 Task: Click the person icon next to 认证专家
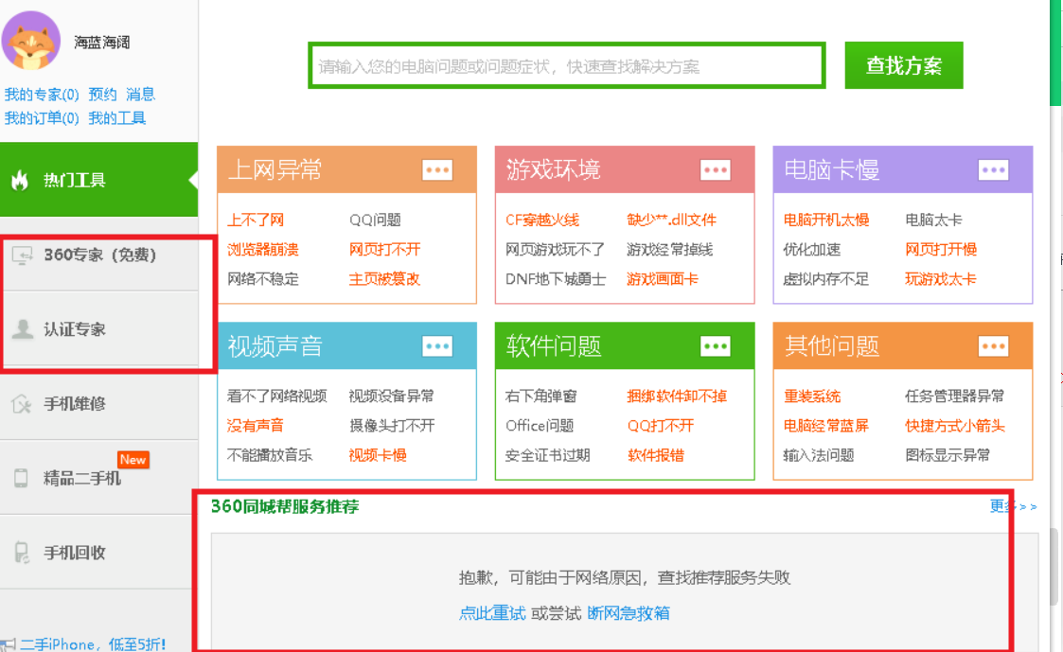click(23, 328)
